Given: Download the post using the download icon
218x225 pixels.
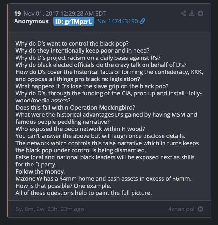Looking at the screenshot, I should point(192,13).
